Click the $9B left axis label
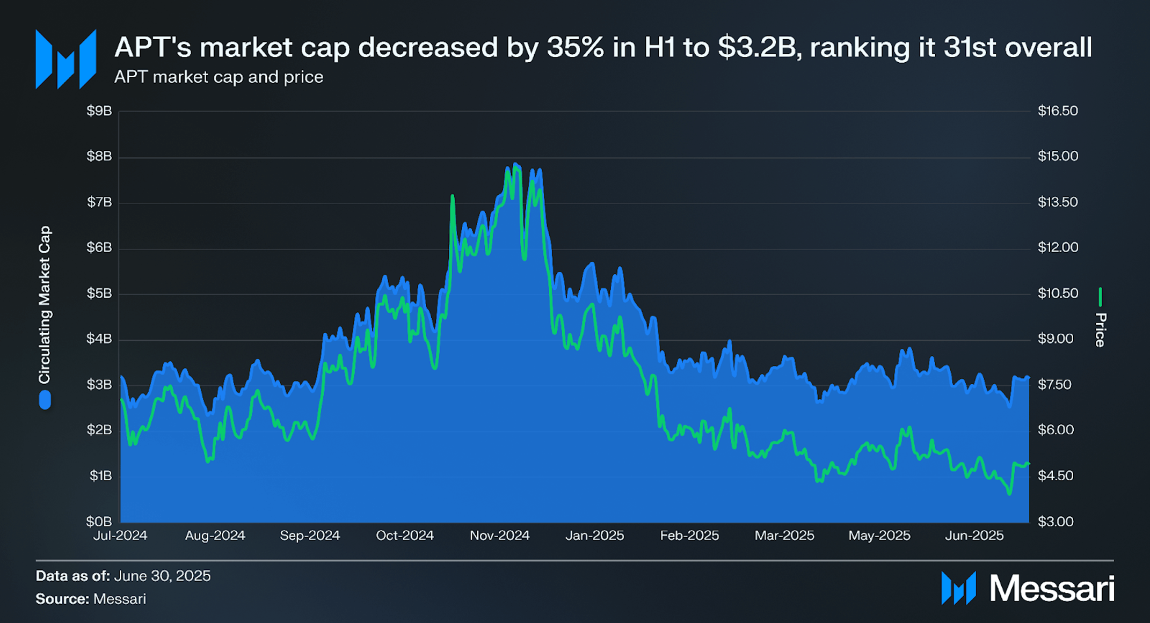The height and width of the screenshot is (623, 1150). tap(99, 111)
